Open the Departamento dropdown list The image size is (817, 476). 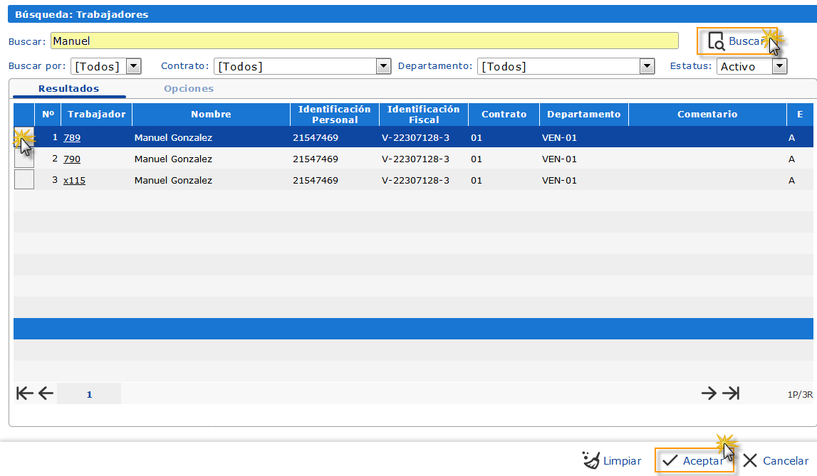click(x=647, y=66)
